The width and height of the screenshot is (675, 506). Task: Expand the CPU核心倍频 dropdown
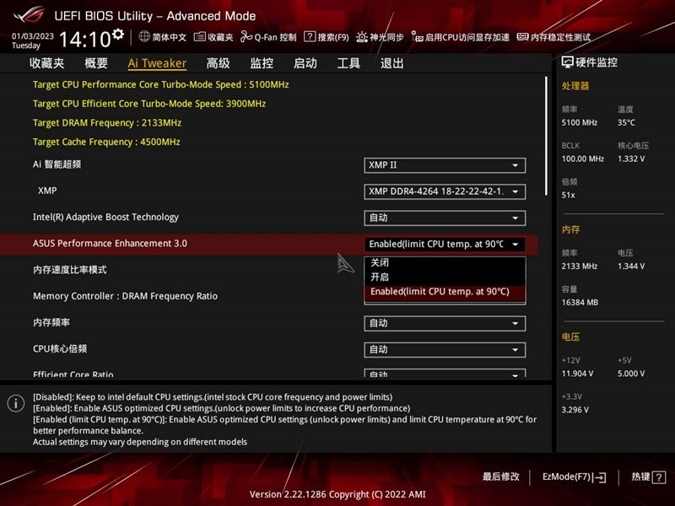445,349
